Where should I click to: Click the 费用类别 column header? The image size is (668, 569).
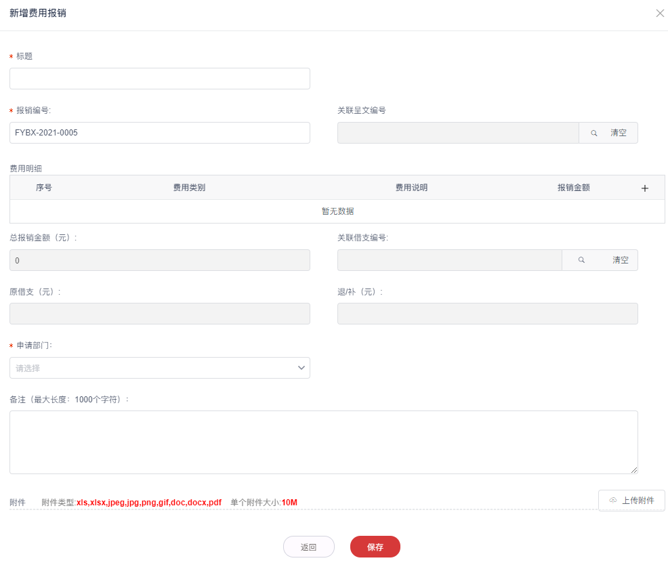(189, 188)
